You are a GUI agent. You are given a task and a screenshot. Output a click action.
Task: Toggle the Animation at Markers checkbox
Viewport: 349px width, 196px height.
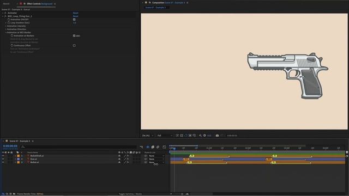click(x=74, y=36)
